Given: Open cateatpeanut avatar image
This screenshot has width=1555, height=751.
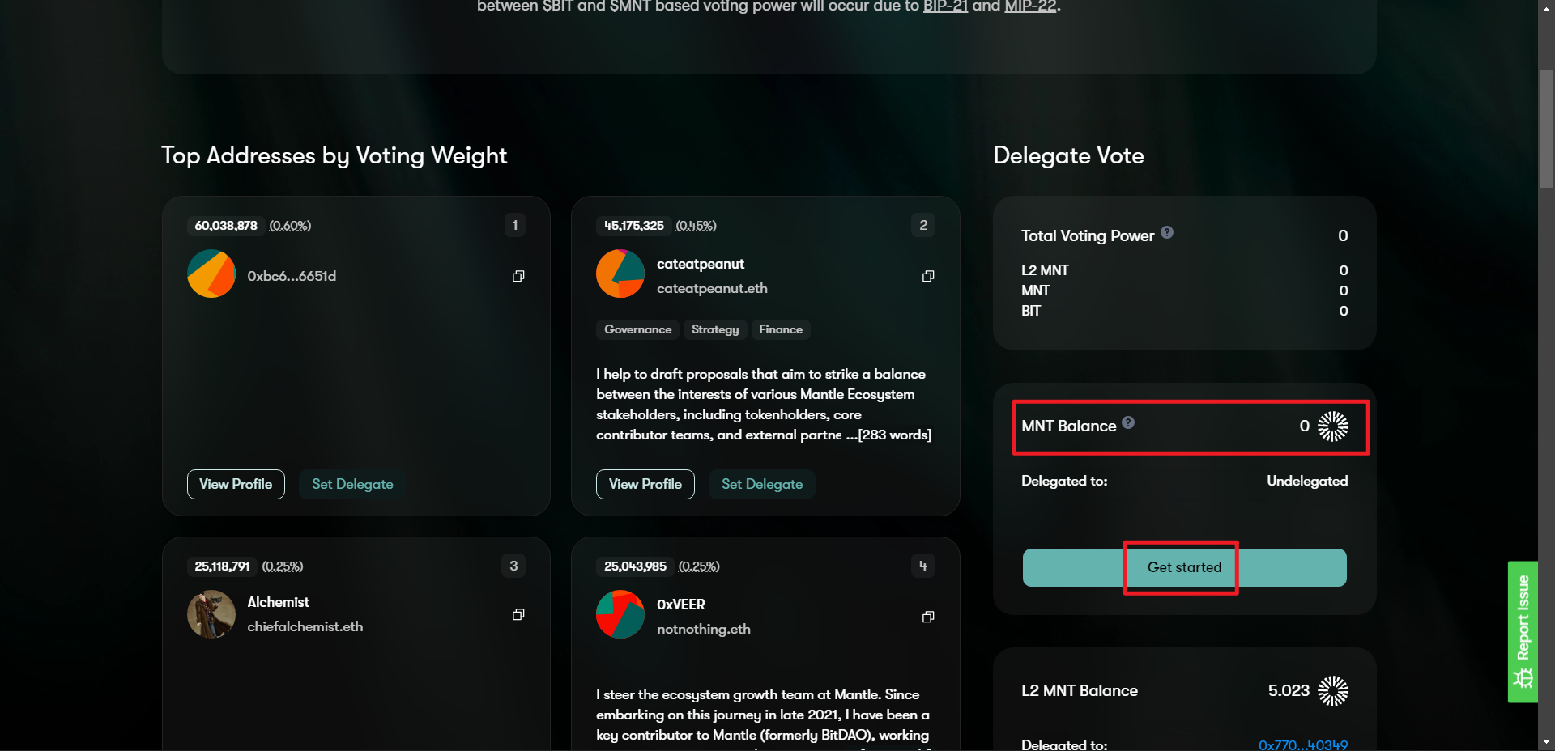Looking at the screenshot, I should coord(620,274).
